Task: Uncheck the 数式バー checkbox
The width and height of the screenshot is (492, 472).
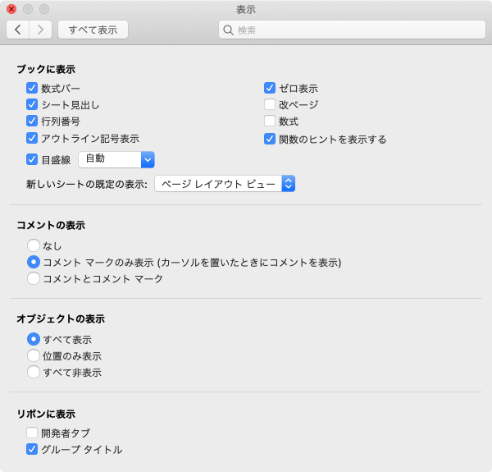Action: 32,88
